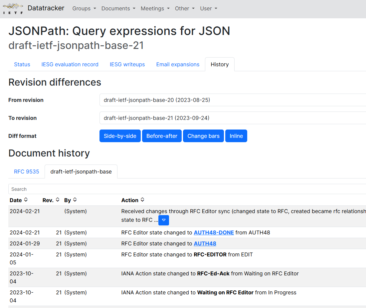Screen dimensions: 366x308
Task: Click the To revision label
Action: [23, 118]
